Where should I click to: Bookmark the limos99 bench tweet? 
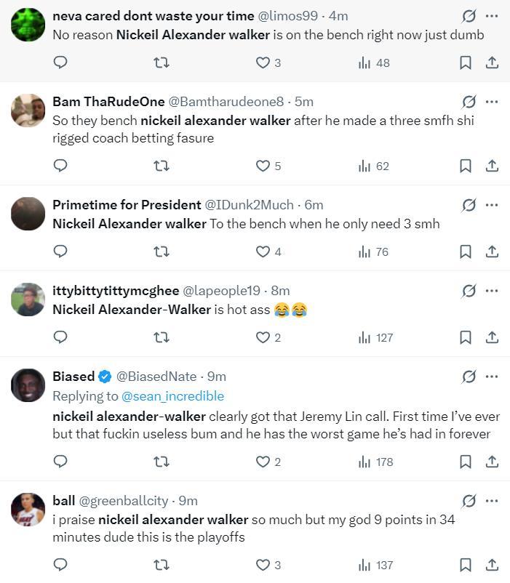[x=466, y=63]
